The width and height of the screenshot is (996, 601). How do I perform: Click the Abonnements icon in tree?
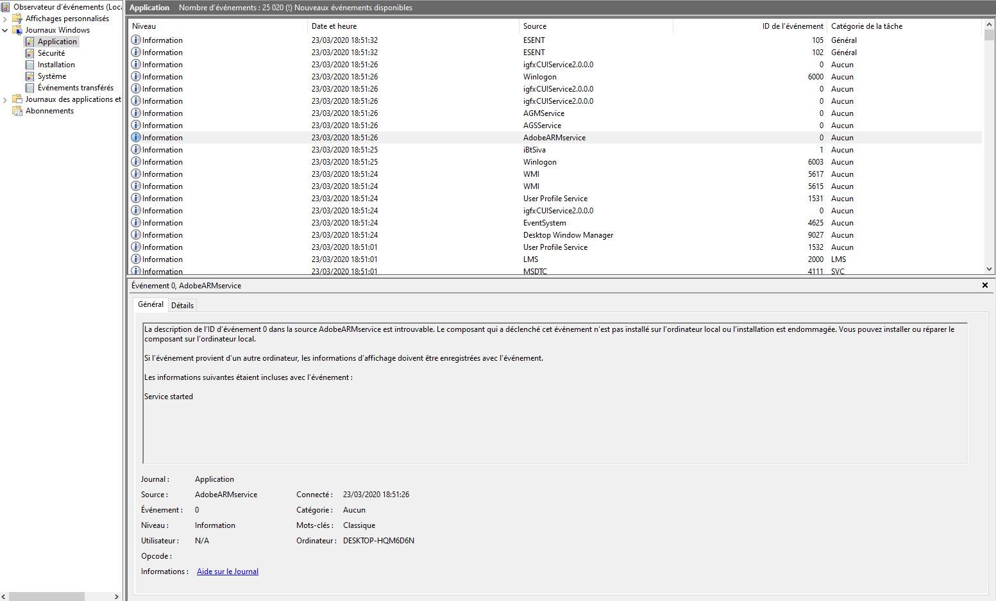(x=17, y=111)
